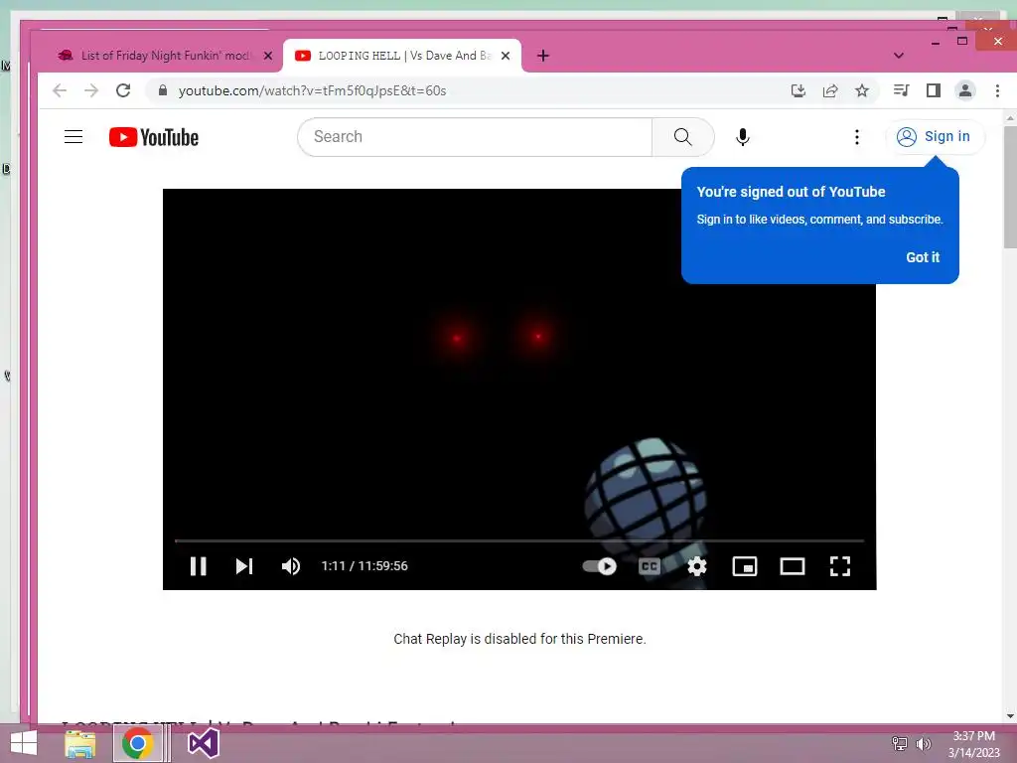
Task: Click the search magnifier button
Action: coord(683,137)
